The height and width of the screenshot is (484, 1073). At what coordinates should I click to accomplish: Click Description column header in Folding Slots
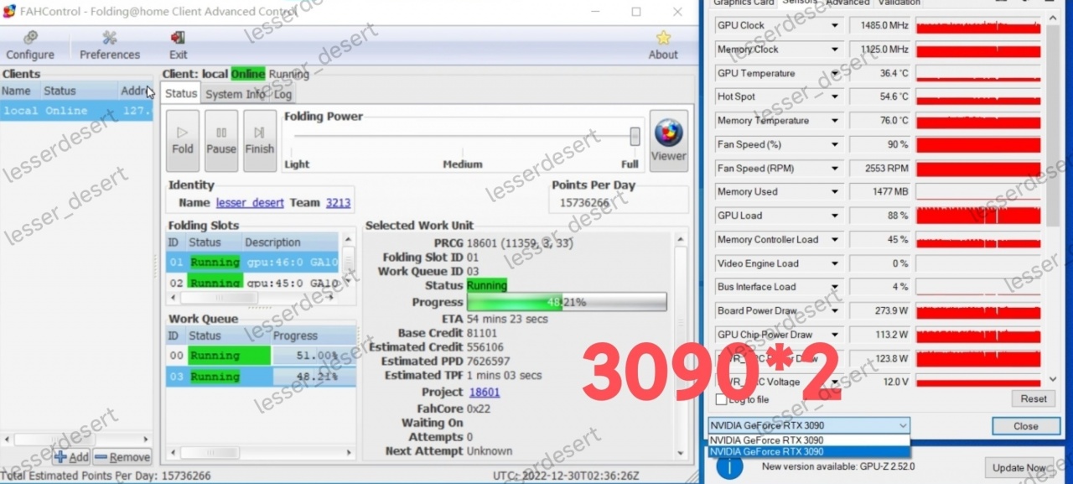290,242
